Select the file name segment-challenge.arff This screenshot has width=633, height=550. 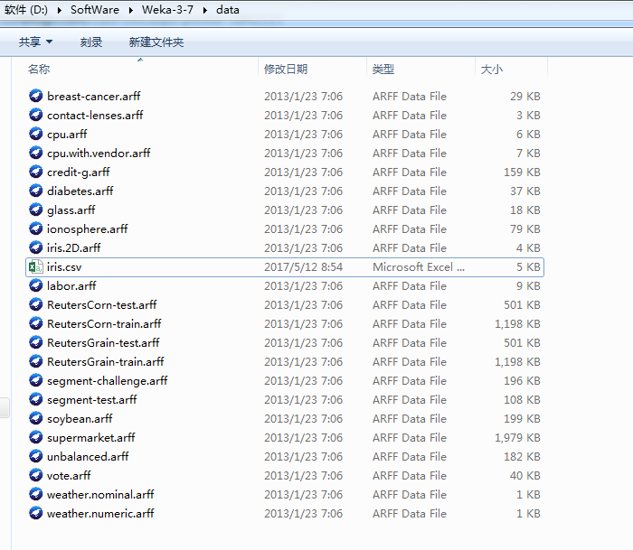[x=107, y=381]
